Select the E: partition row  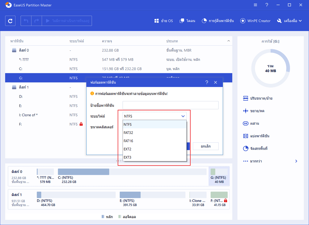(x=46, y=106)
